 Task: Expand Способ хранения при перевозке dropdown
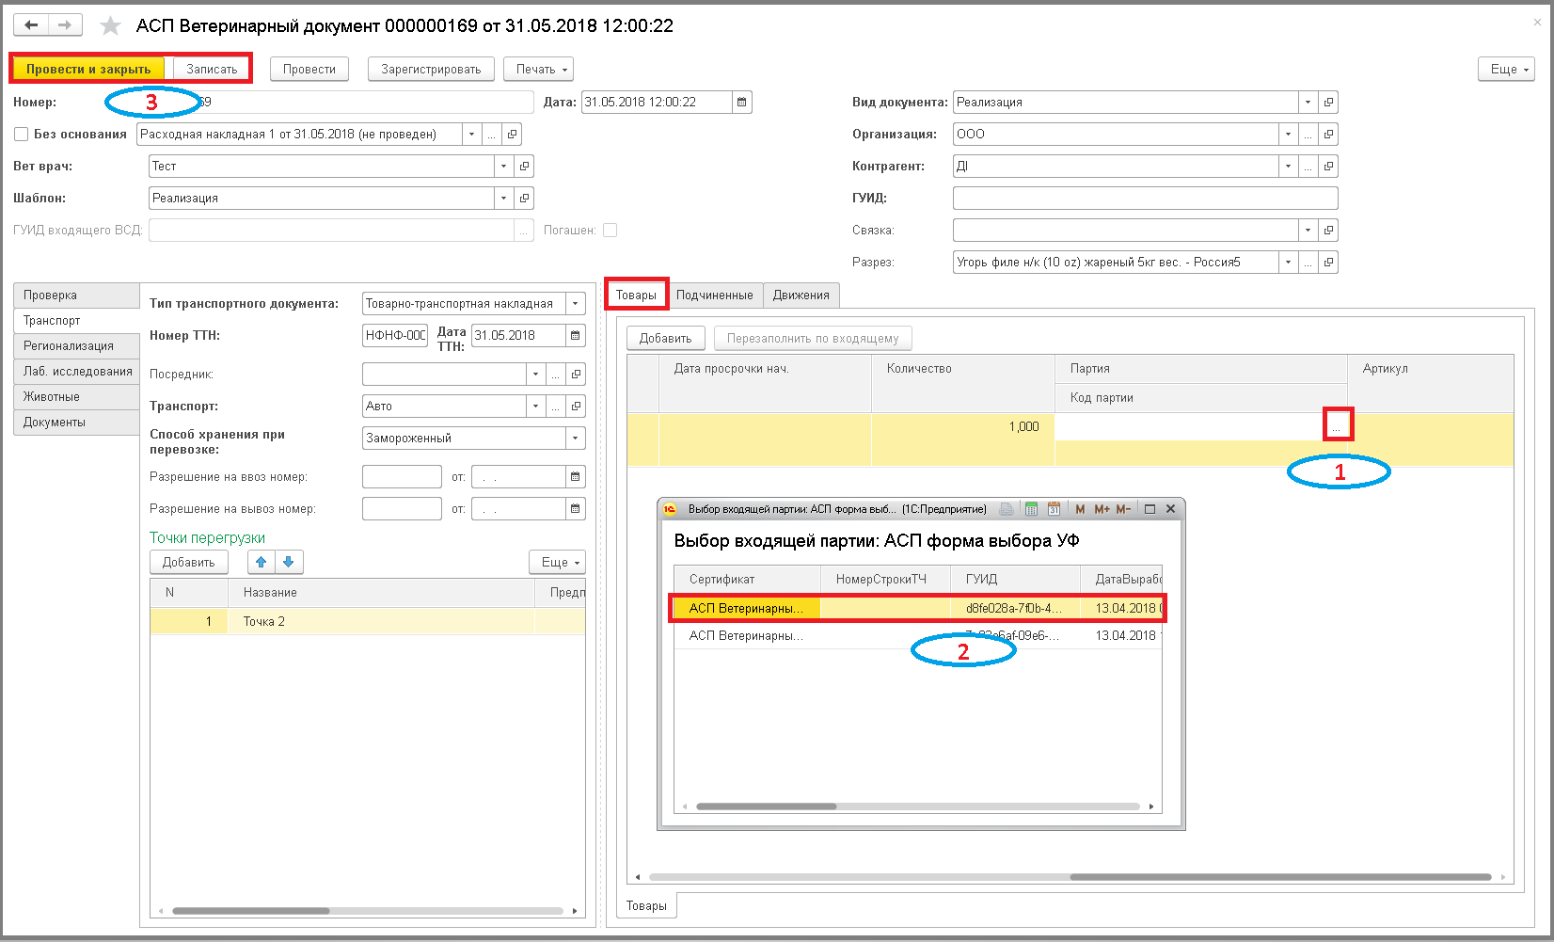[576, 438]
